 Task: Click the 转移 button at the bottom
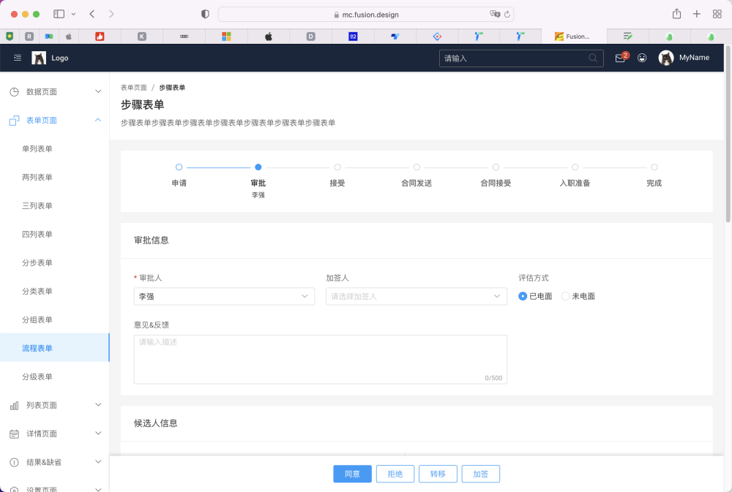click(438, 474)
